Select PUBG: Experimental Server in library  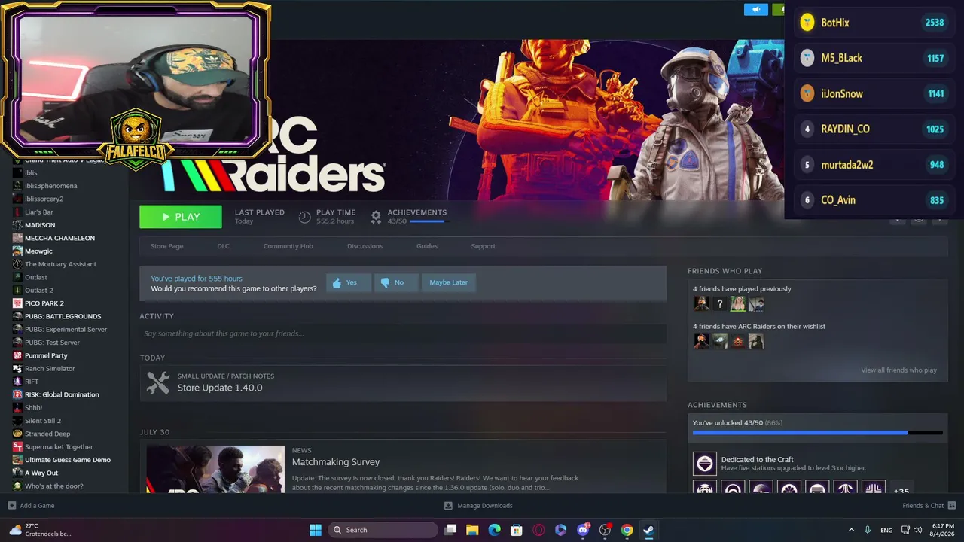(x=66, y=330)
